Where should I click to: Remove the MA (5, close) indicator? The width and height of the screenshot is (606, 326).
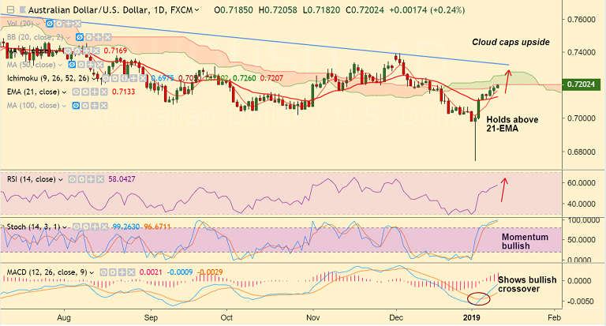97,51
